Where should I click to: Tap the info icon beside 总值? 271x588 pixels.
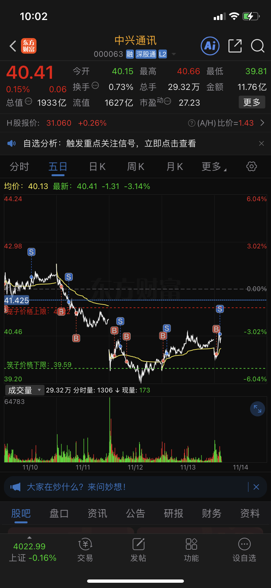click(28, 101)
